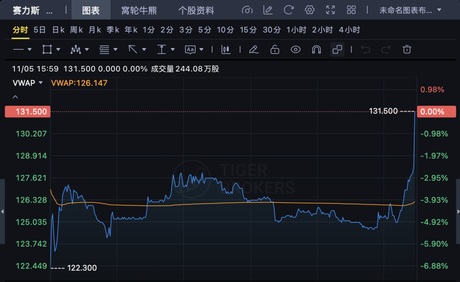
Task: Expand the line tool dropdown
Action: pos(22,50)
